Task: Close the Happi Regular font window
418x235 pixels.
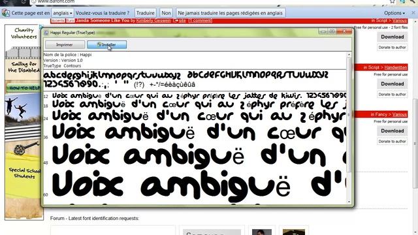Action: coord(344,31)
